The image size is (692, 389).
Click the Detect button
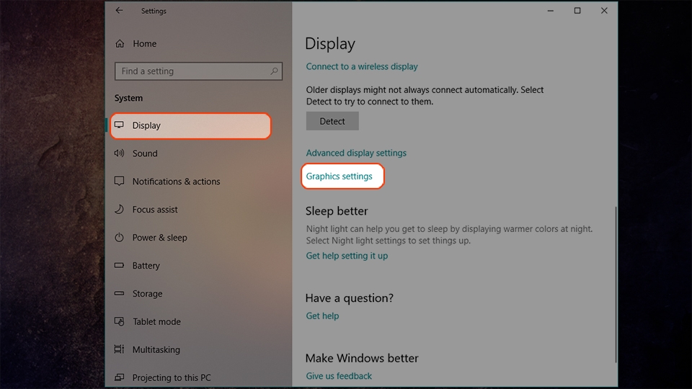click(x=332, y=121)
